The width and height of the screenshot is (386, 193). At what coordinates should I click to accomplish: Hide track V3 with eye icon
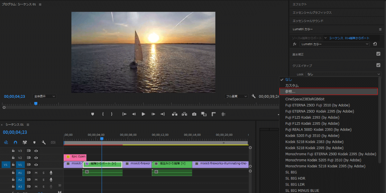pos(36,150)
